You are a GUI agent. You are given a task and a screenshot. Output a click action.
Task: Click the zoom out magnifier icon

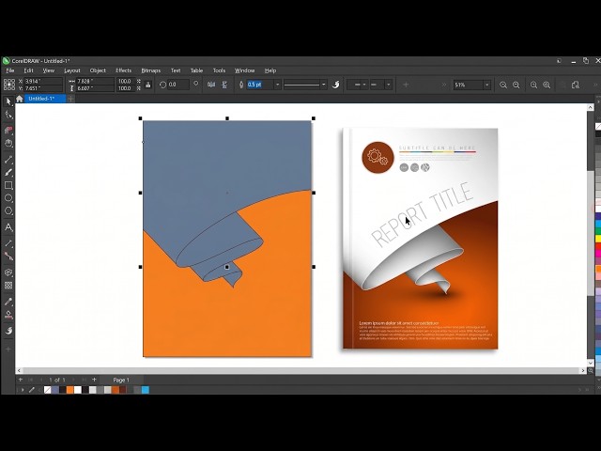(516, 85)
